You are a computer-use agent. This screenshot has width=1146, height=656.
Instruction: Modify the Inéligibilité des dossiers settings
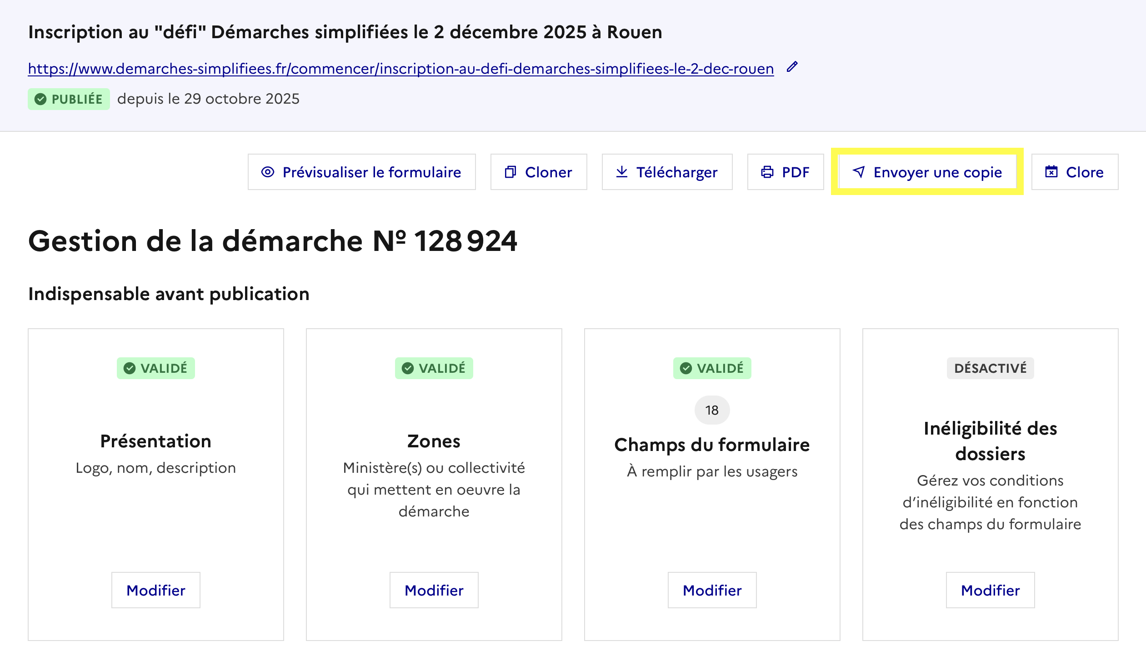point(990,590)
